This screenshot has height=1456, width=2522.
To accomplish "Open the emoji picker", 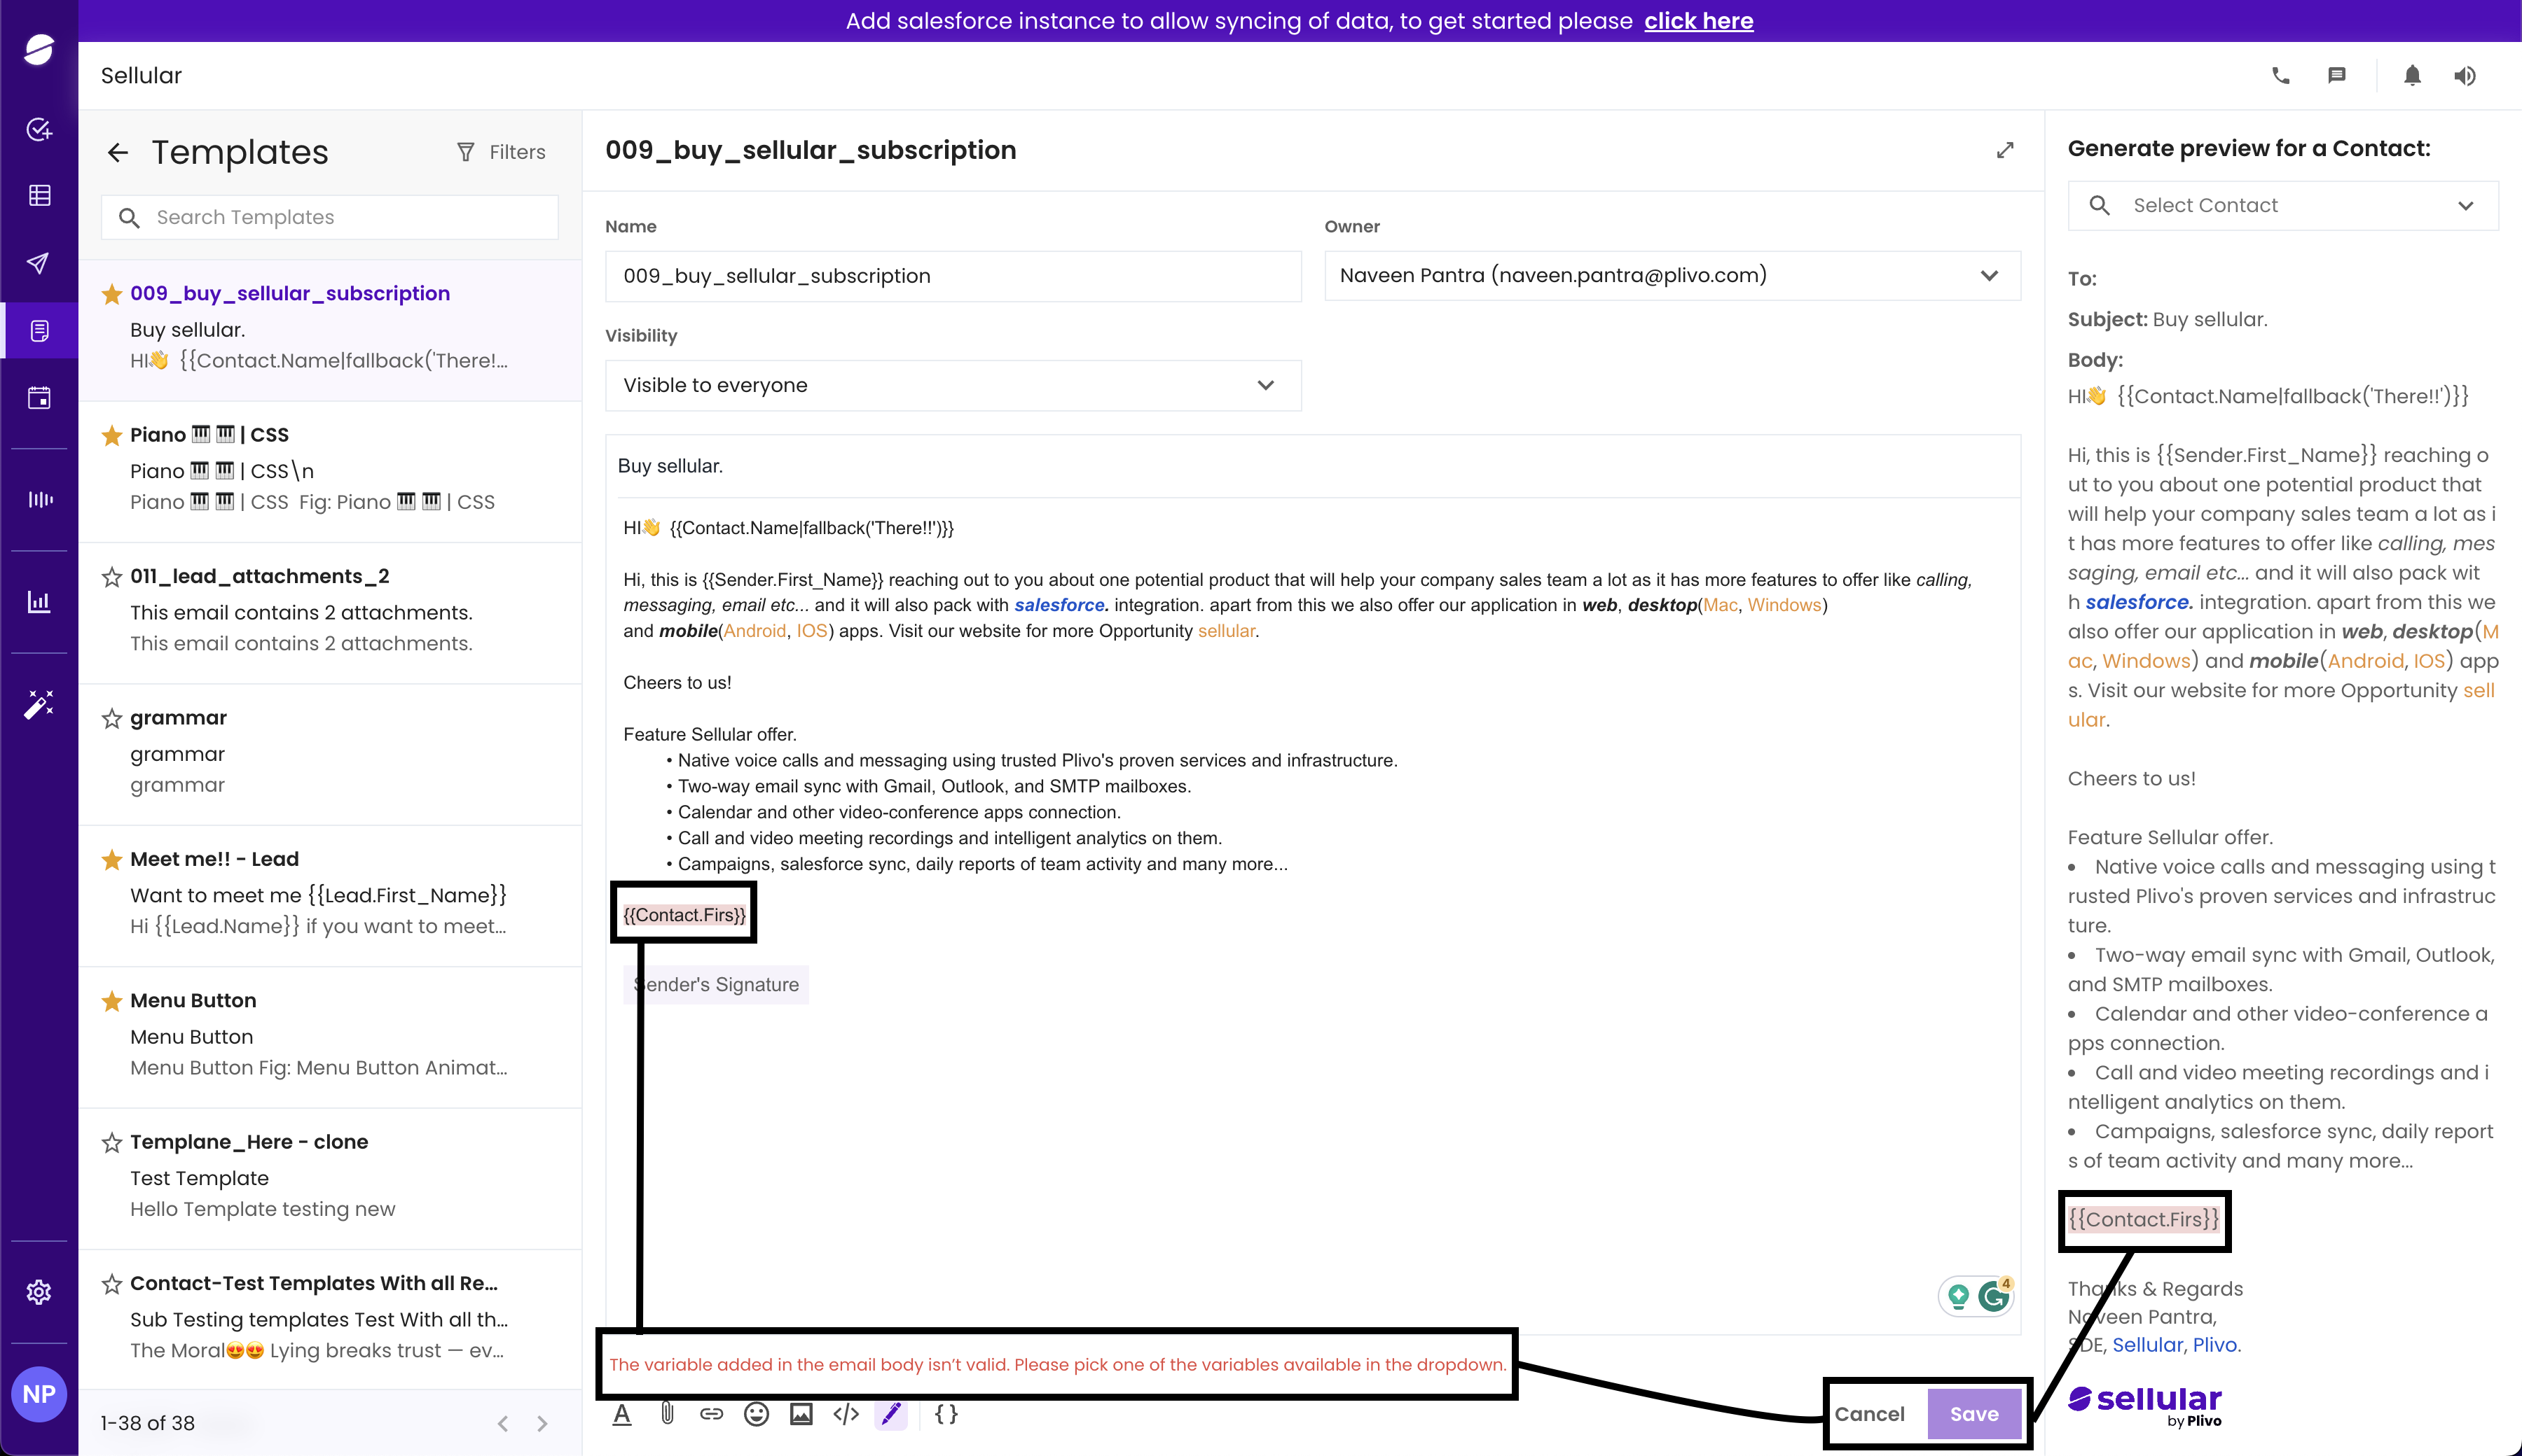I will click(757, 1414).
